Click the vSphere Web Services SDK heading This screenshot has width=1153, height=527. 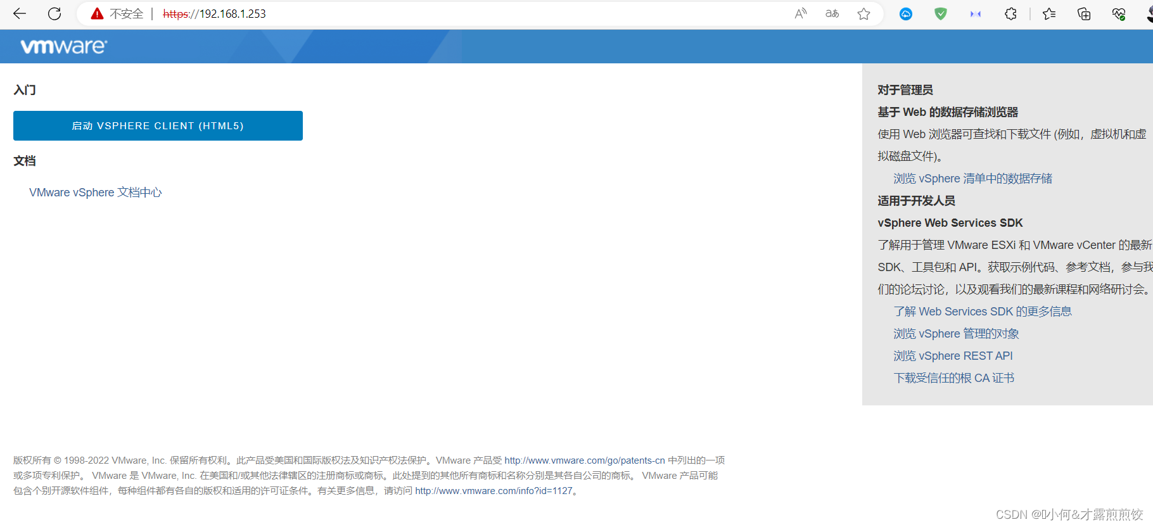coord(950,223)
